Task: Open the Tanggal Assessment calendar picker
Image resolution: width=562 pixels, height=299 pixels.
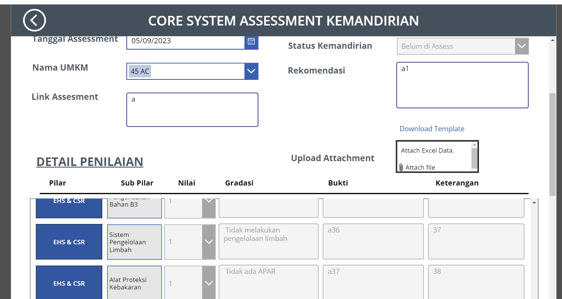Action: [251, 41]
